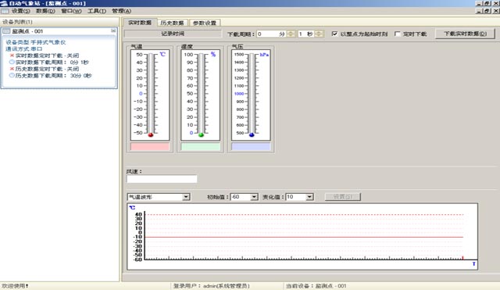Click the 下载实时数据 button
The width and height of the screenshot is (500, 290).
tap(466, 34)
